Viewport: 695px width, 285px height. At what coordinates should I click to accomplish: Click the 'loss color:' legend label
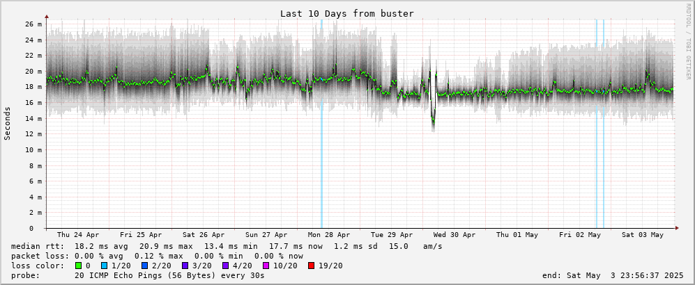[38, 266]
